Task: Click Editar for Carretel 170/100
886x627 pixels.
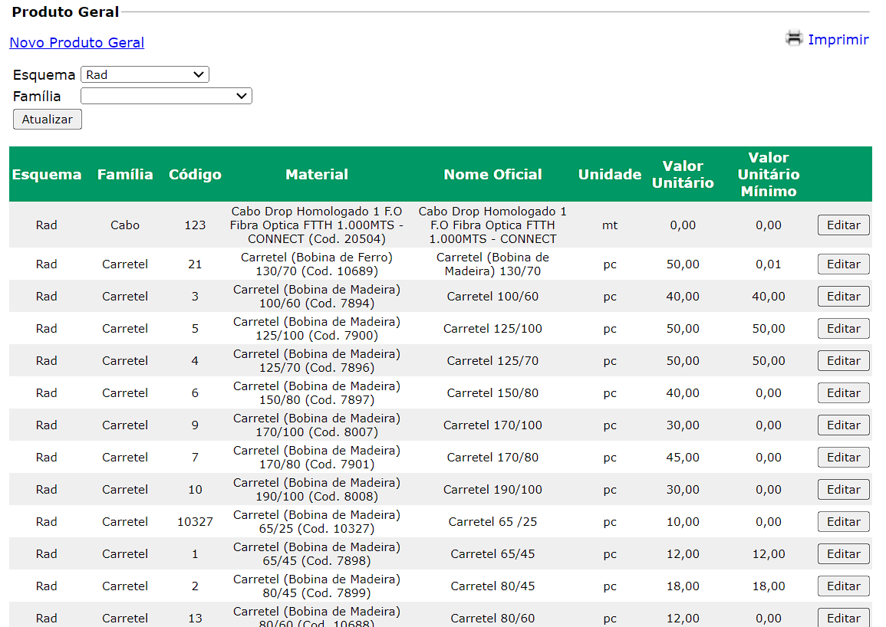Action: [x=843, y=425]
